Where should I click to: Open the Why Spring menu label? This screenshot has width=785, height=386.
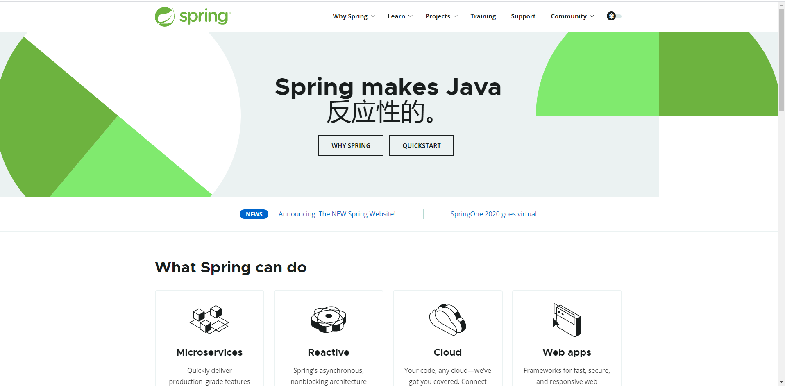point(350,16)
